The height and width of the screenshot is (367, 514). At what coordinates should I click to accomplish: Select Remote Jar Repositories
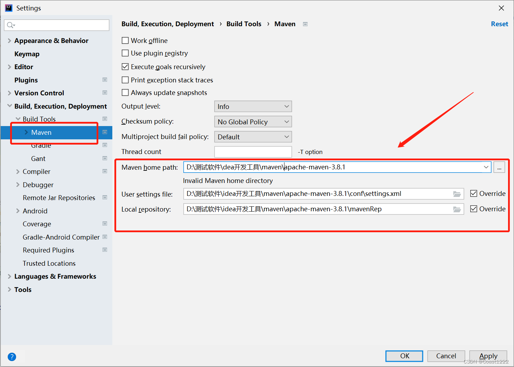(59, 198)
